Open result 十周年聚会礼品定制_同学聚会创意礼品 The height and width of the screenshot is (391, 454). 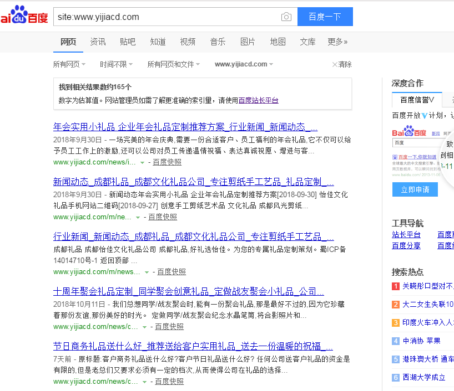tap(189, 291)
